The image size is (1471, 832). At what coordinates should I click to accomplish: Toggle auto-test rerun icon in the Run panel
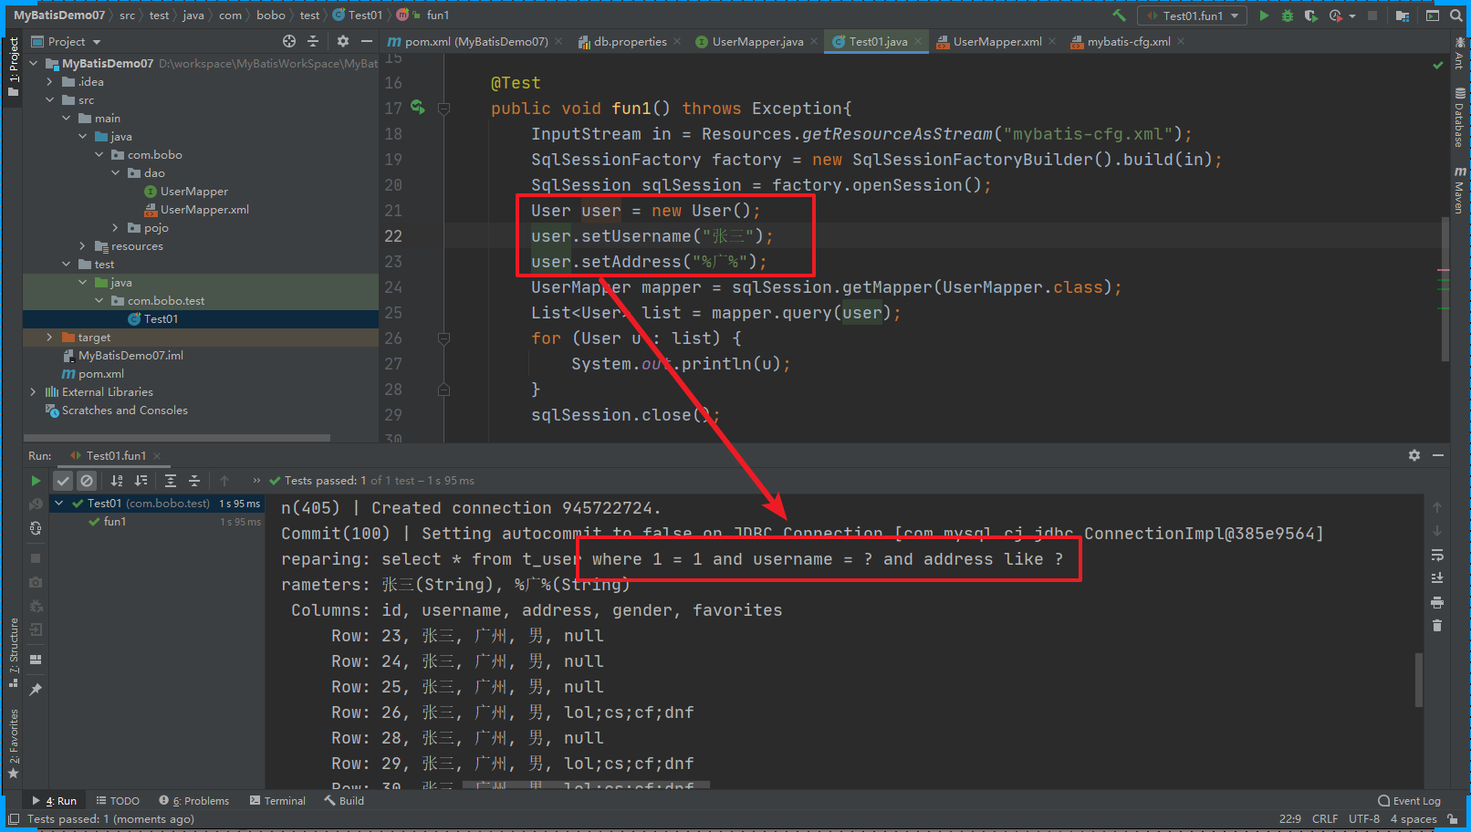[36, 528]
